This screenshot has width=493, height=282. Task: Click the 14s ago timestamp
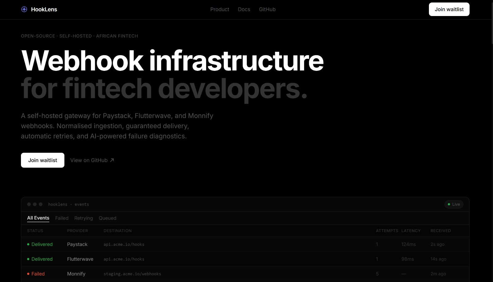pos(438,259)
